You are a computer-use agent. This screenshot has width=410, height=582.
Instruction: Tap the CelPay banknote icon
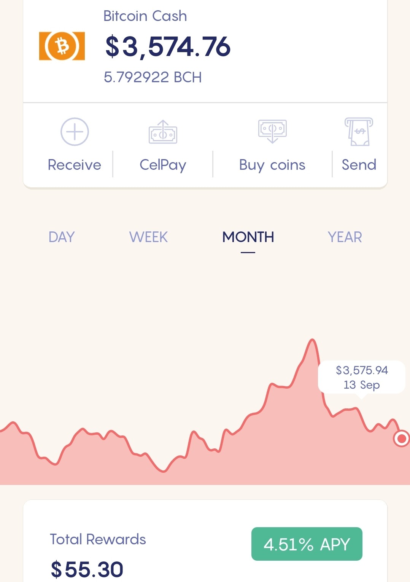(163, 132)
